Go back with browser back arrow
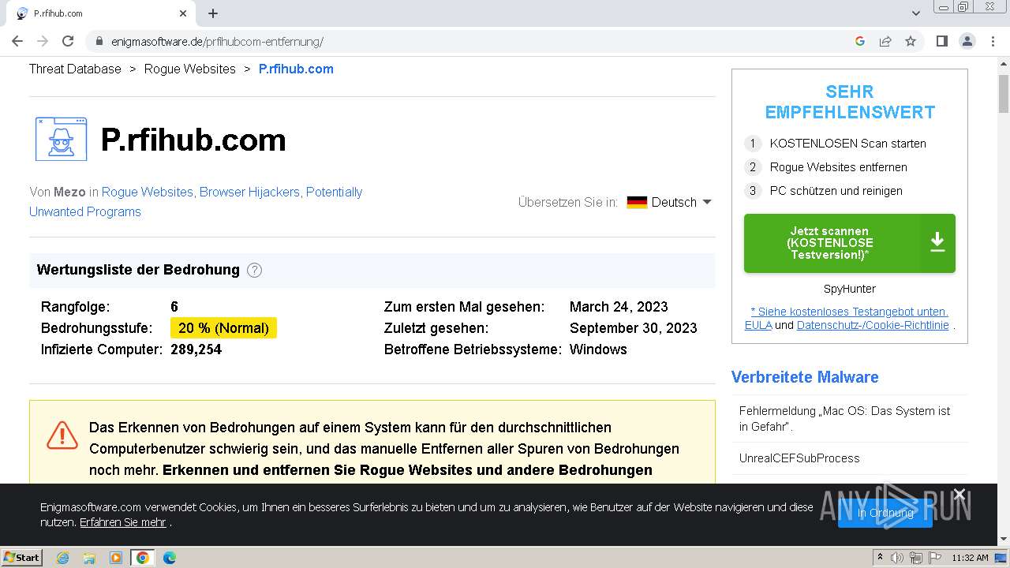This screenshot has width=1010, height=568. click(17, 41)
